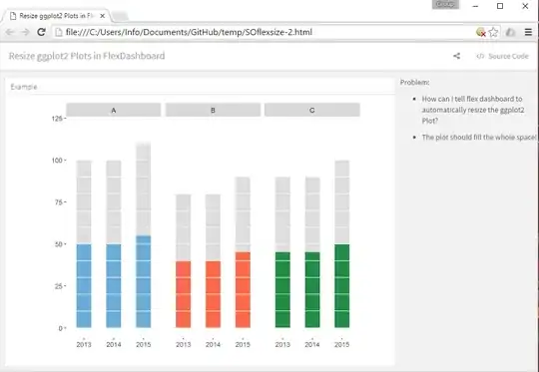Click the browser forward arrow
Viewport: 539px width, 372px height.
[x=25, y=32]
